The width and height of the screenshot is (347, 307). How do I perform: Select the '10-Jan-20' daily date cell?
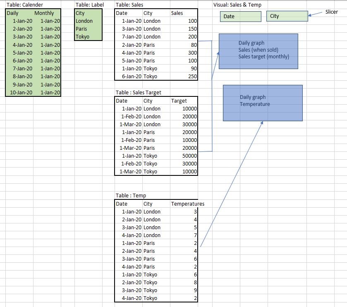21,93
